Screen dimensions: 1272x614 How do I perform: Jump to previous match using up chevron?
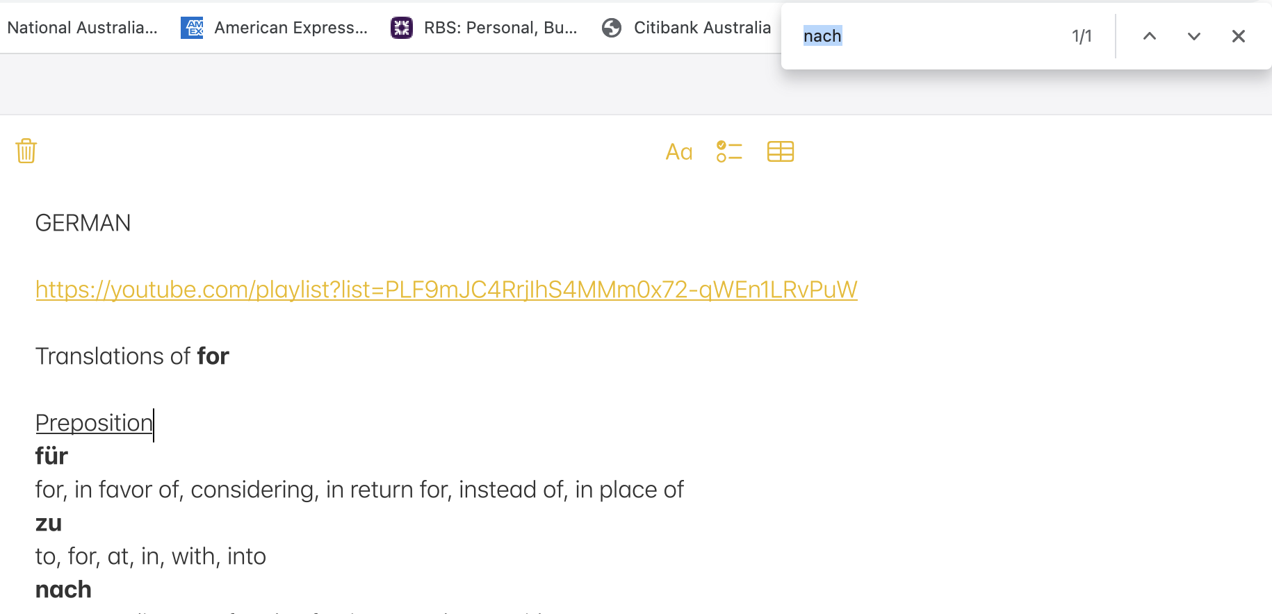click(x=1150, y=36)
